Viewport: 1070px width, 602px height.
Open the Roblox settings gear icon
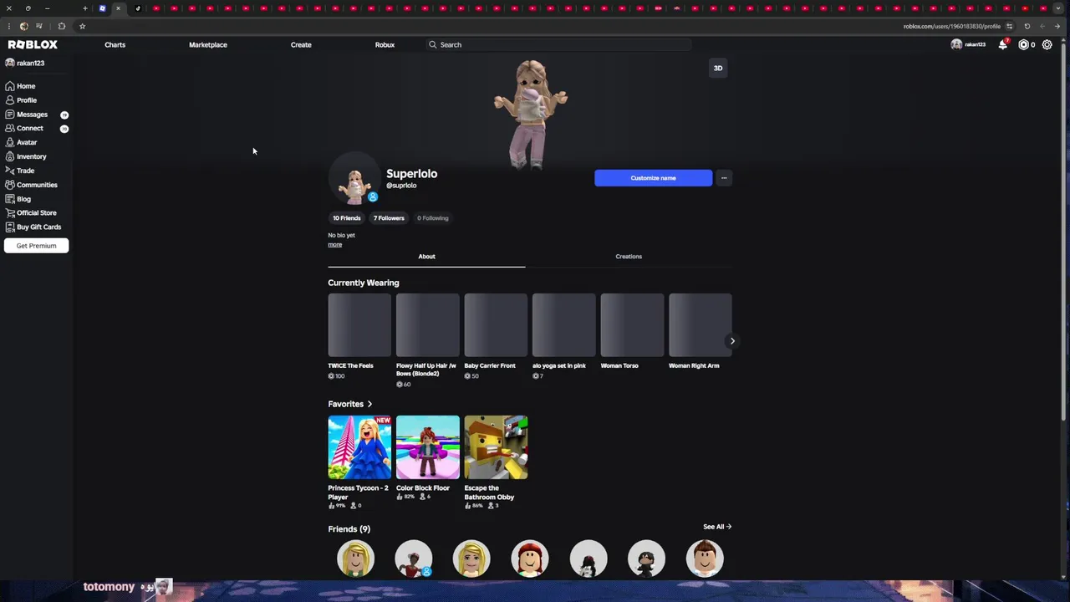pos(1047,44)
